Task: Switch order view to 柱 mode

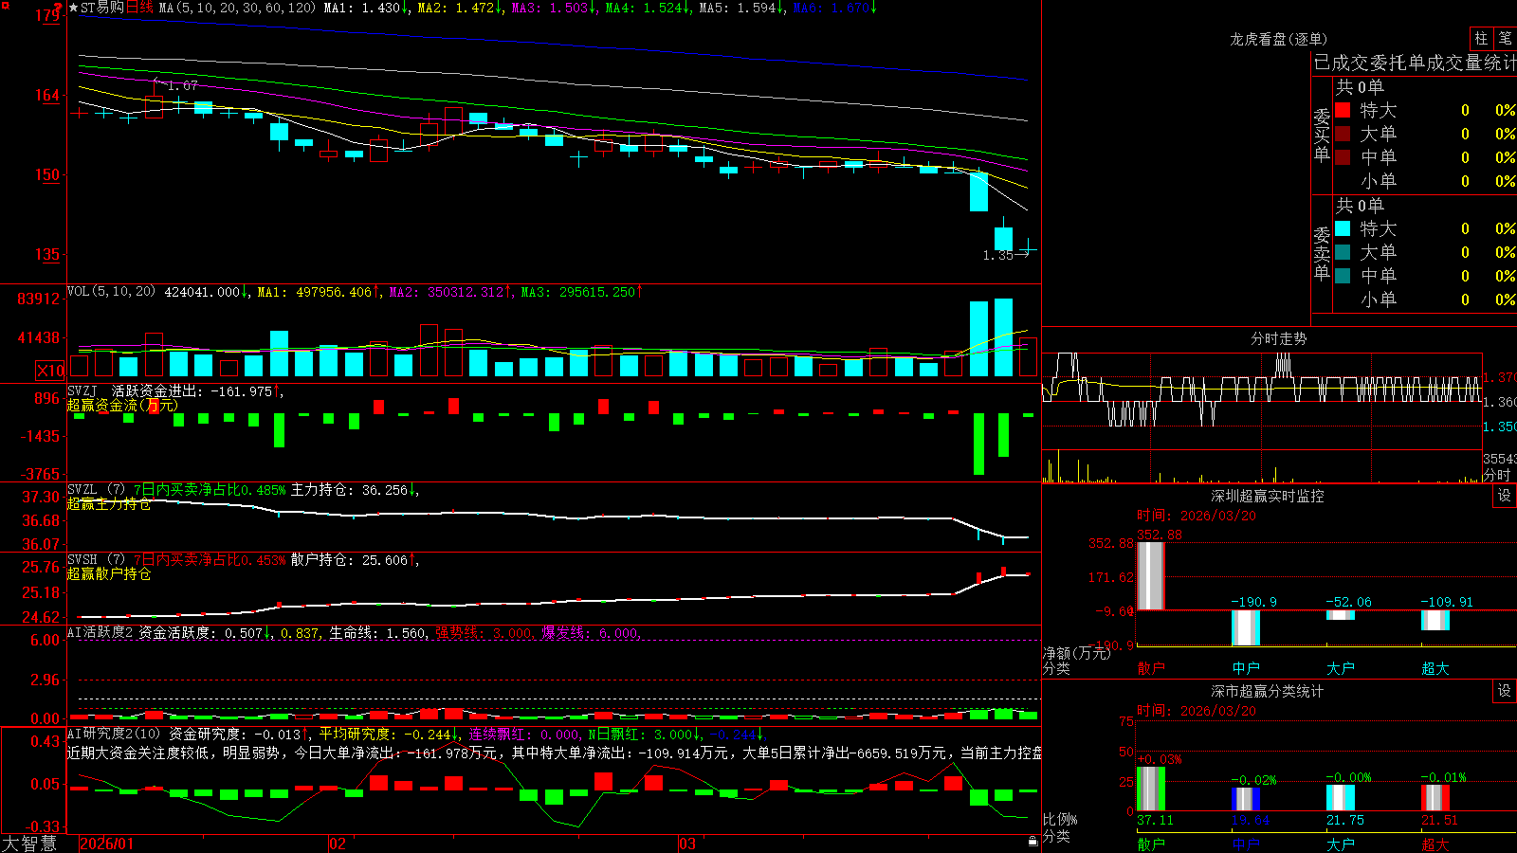Action: tap(1481, 38)
